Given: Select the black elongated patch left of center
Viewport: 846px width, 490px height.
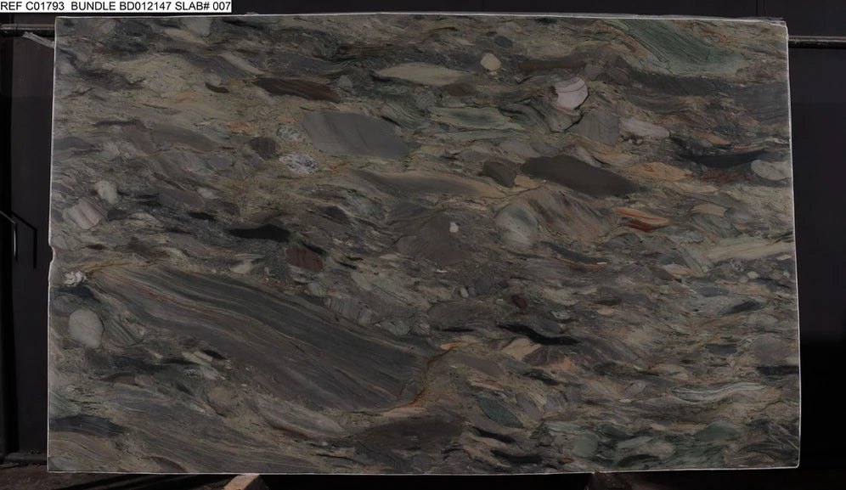Looking at the screenshot, I should (259, 232).
